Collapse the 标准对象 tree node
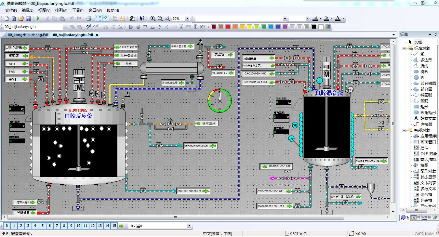This screenshot has width=439, height=237. (x=404, y=48)
